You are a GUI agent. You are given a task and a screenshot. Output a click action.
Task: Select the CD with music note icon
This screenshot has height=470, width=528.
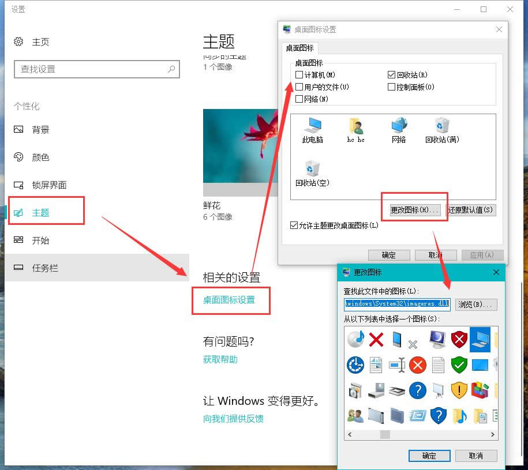(354, 340)
